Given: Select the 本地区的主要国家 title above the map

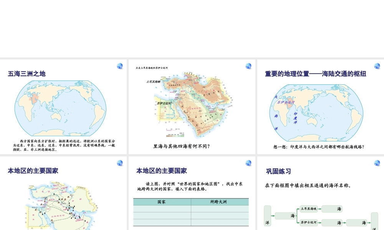Looking at the screenshot, I should [33, 171].
